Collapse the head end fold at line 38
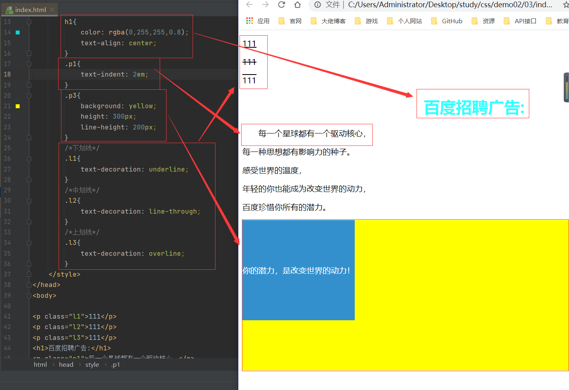The image size is (569, 390). pyautogui.click(x=29, y=285)
